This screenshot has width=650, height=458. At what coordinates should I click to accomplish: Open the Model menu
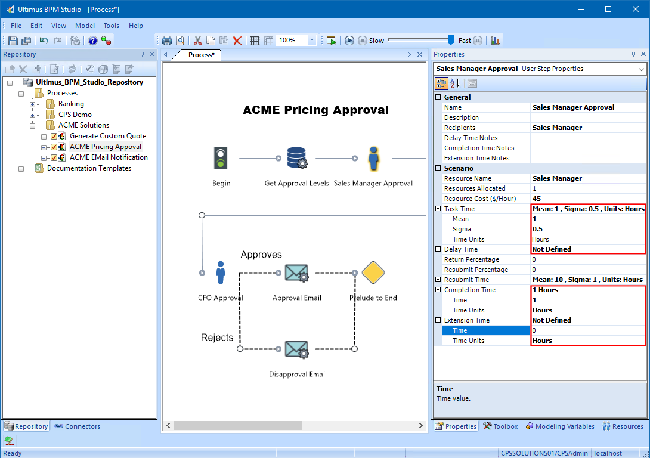point(85,26)
